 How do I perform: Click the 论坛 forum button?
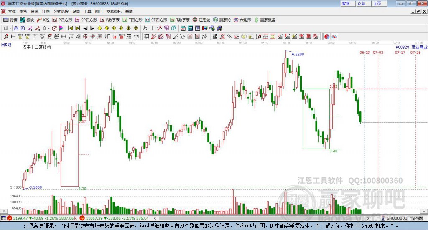[364, 3]
